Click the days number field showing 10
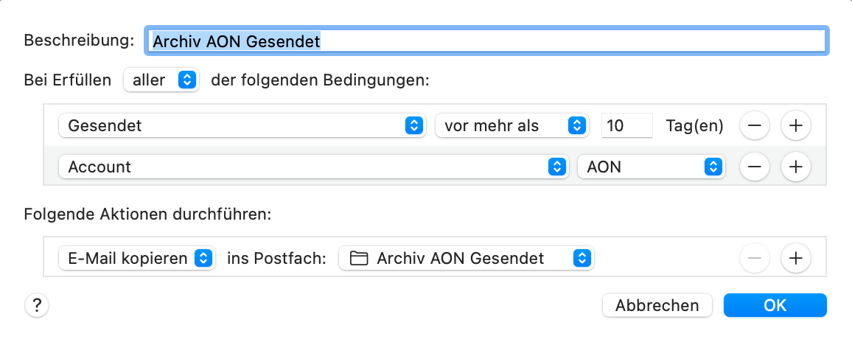The width and height of the screenshot is (852, 342). point(627,126)
